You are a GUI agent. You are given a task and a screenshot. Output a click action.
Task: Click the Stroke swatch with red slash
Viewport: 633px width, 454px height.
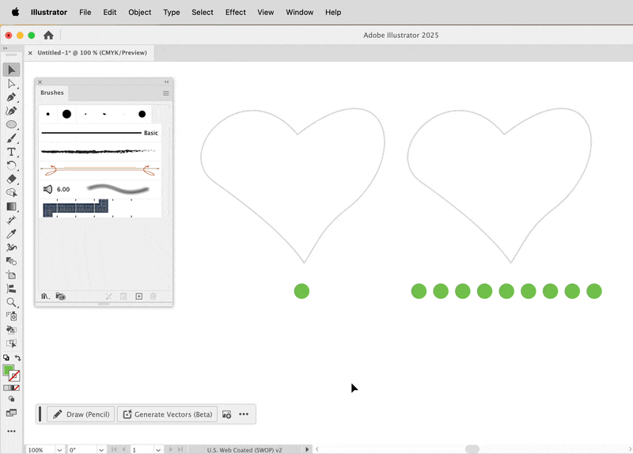click(14, 376)
